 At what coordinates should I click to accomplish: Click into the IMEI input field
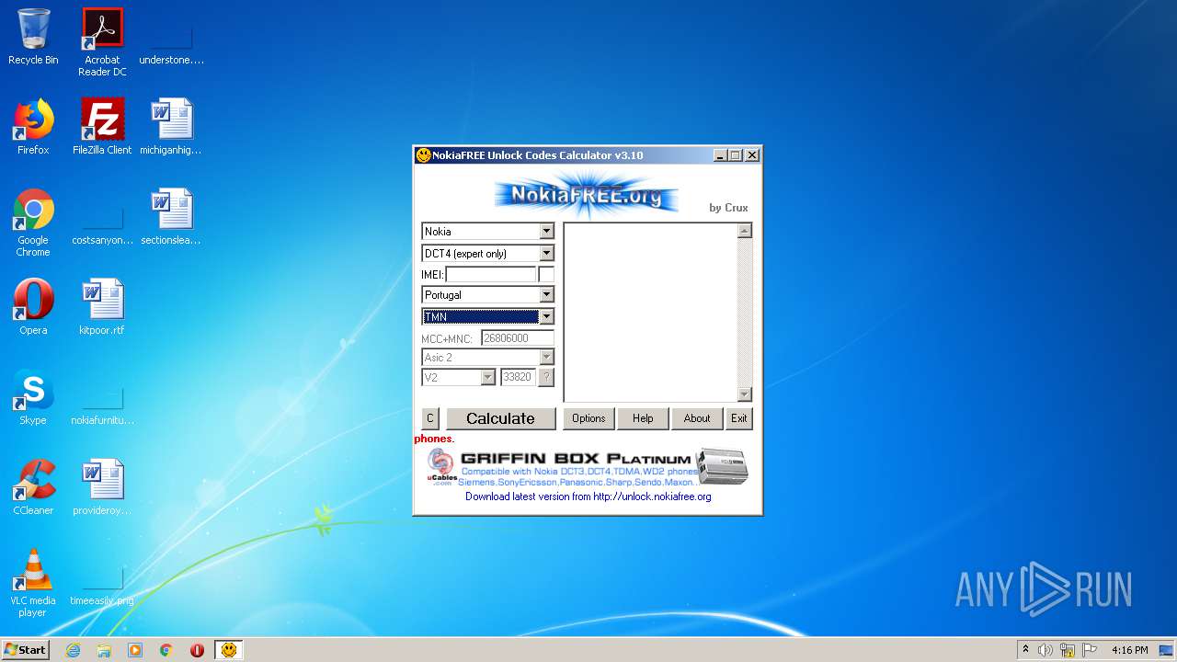[490, 274]
